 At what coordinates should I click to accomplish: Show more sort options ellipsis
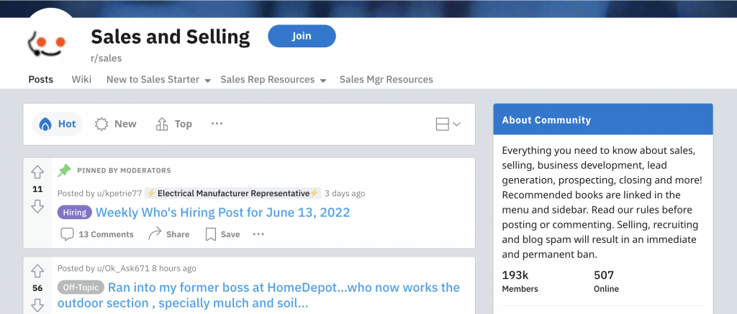pyautogui.click(x=217, y=124)
